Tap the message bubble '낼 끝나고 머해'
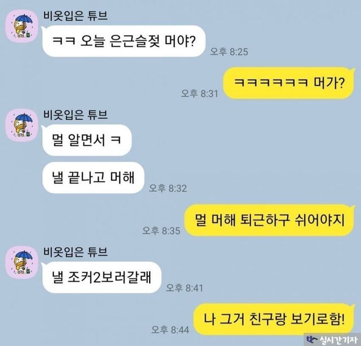The height and width of the screenshot is (346, 361). click(93, 178)
